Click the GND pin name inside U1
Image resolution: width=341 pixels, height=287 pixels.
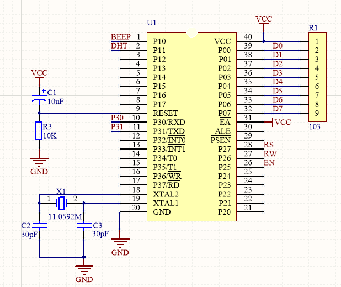click(162, 212)
